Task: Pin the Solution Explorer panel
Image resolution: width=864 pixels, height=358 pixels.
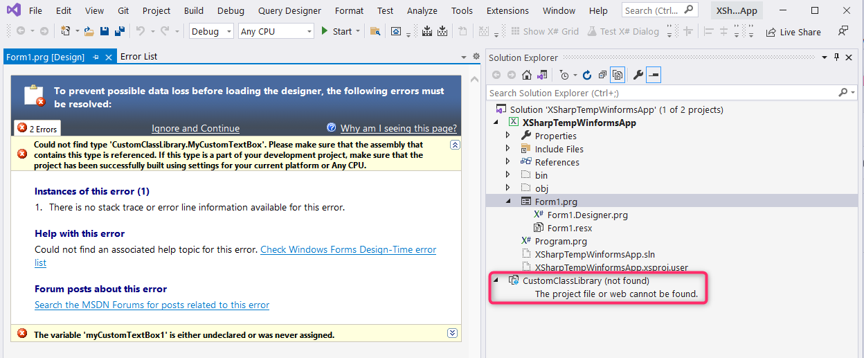Action: point(836,57)
